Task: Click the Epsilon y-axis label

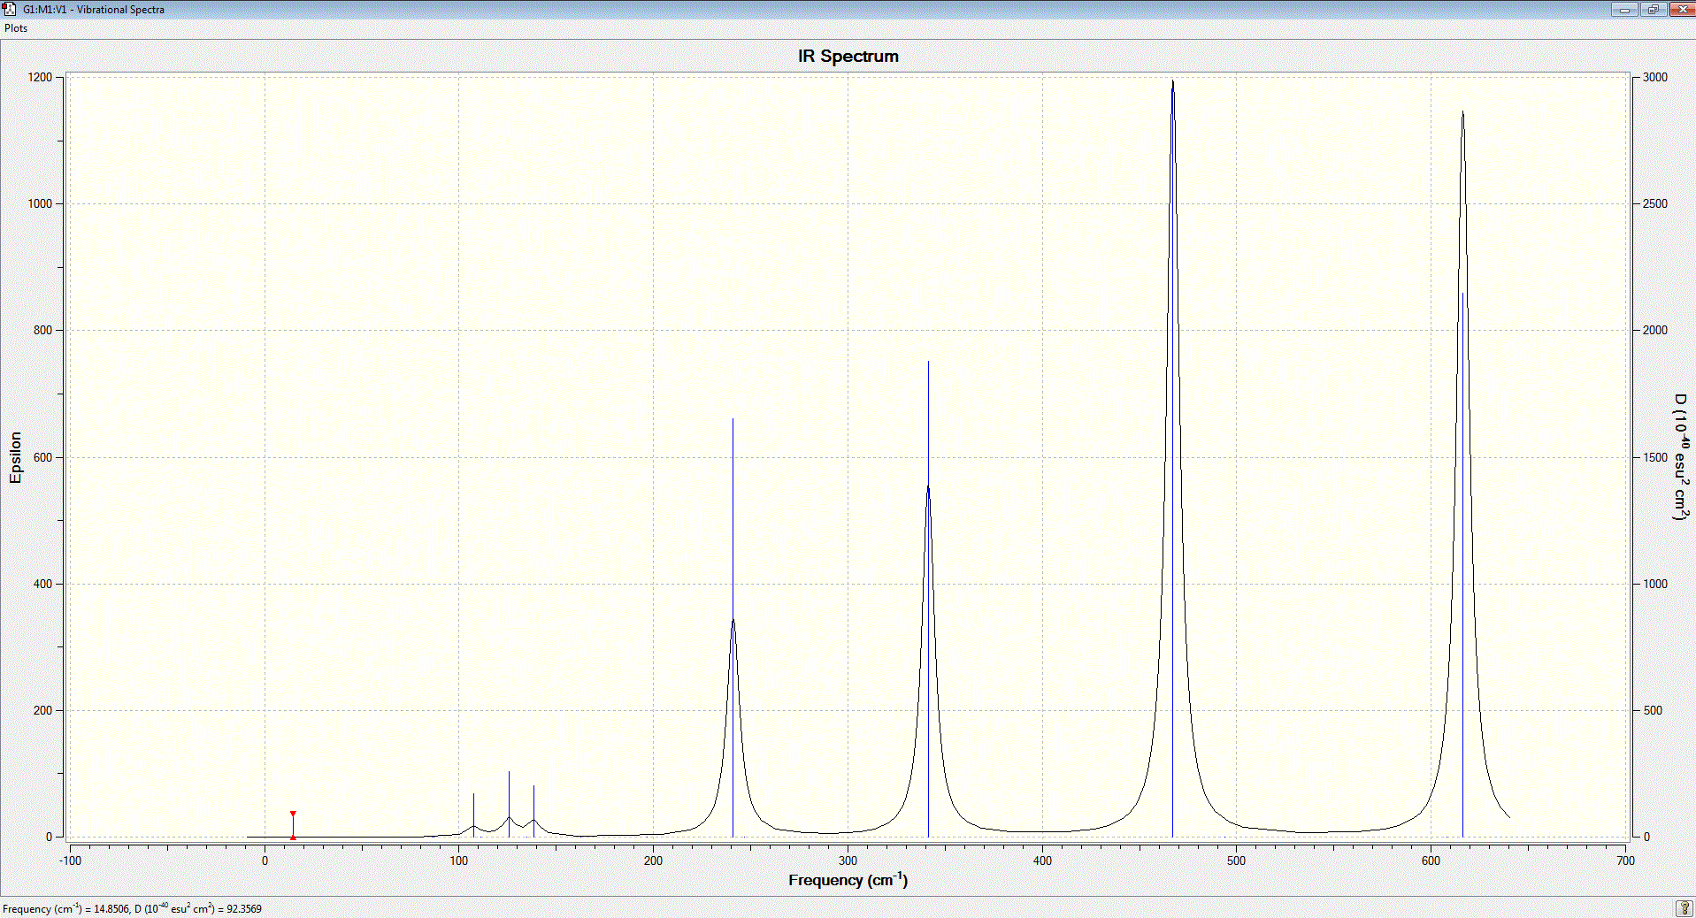Action: coord(15,457)
